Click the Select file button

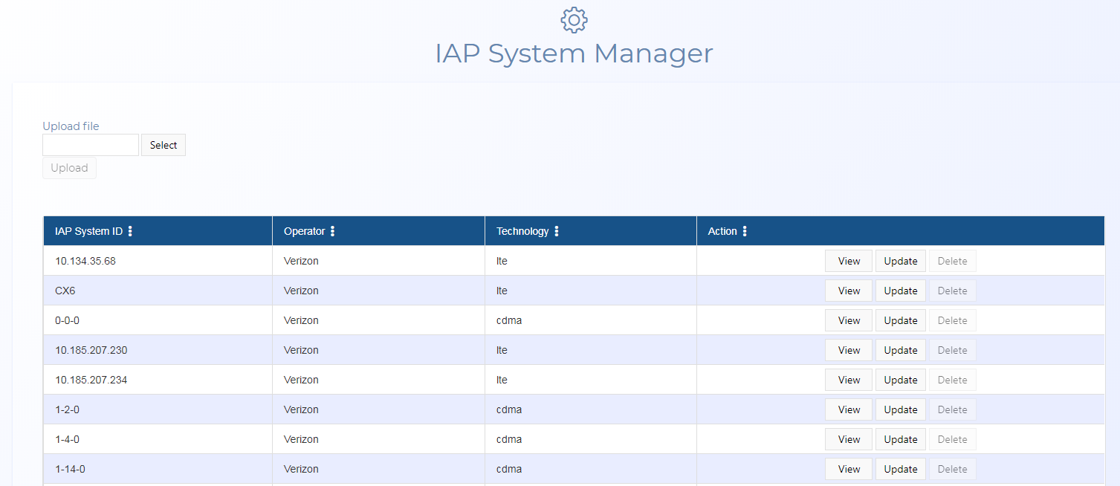(164, 145)
